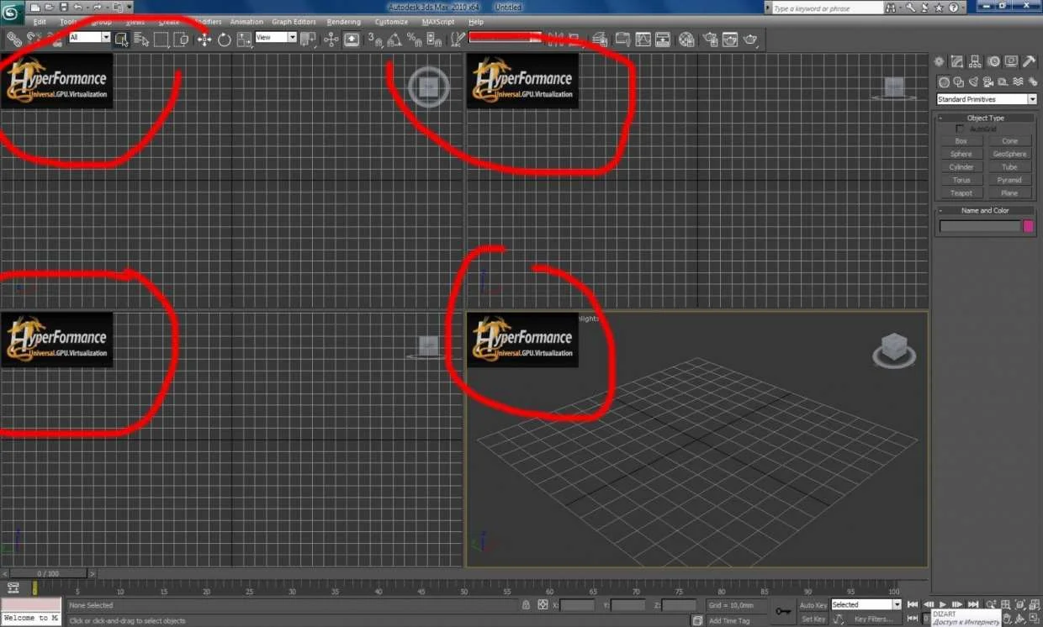Click the Box primitive button
Image resolution: width=1043 pixels, height=627 pixels.
click(x=961, y=141)
